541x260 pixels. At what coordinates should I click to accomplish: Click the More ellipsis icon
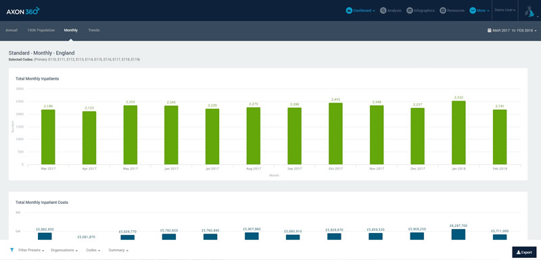[x=473, y=11]
